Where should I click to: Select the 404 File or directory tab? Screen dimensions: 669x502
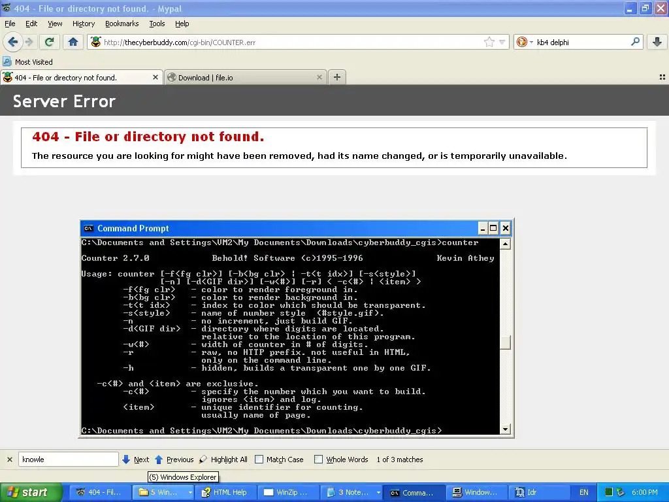[81, 77]
